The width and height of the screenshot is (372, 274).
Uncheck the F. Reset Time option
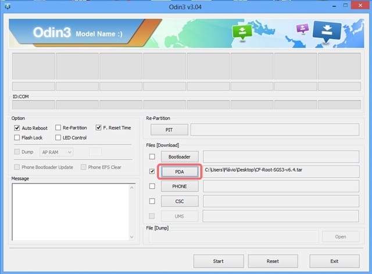click(98, 128)
